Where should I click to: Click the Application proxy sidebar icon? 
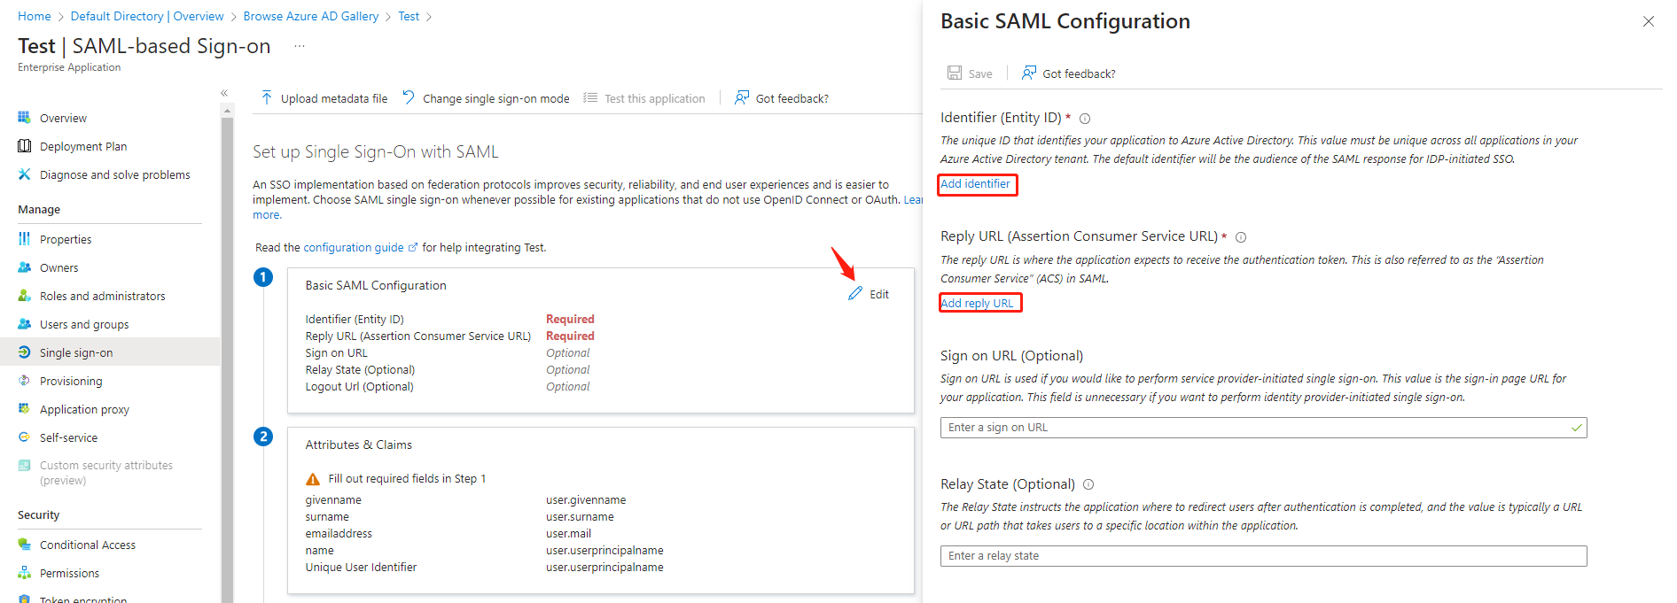[25, 408]
